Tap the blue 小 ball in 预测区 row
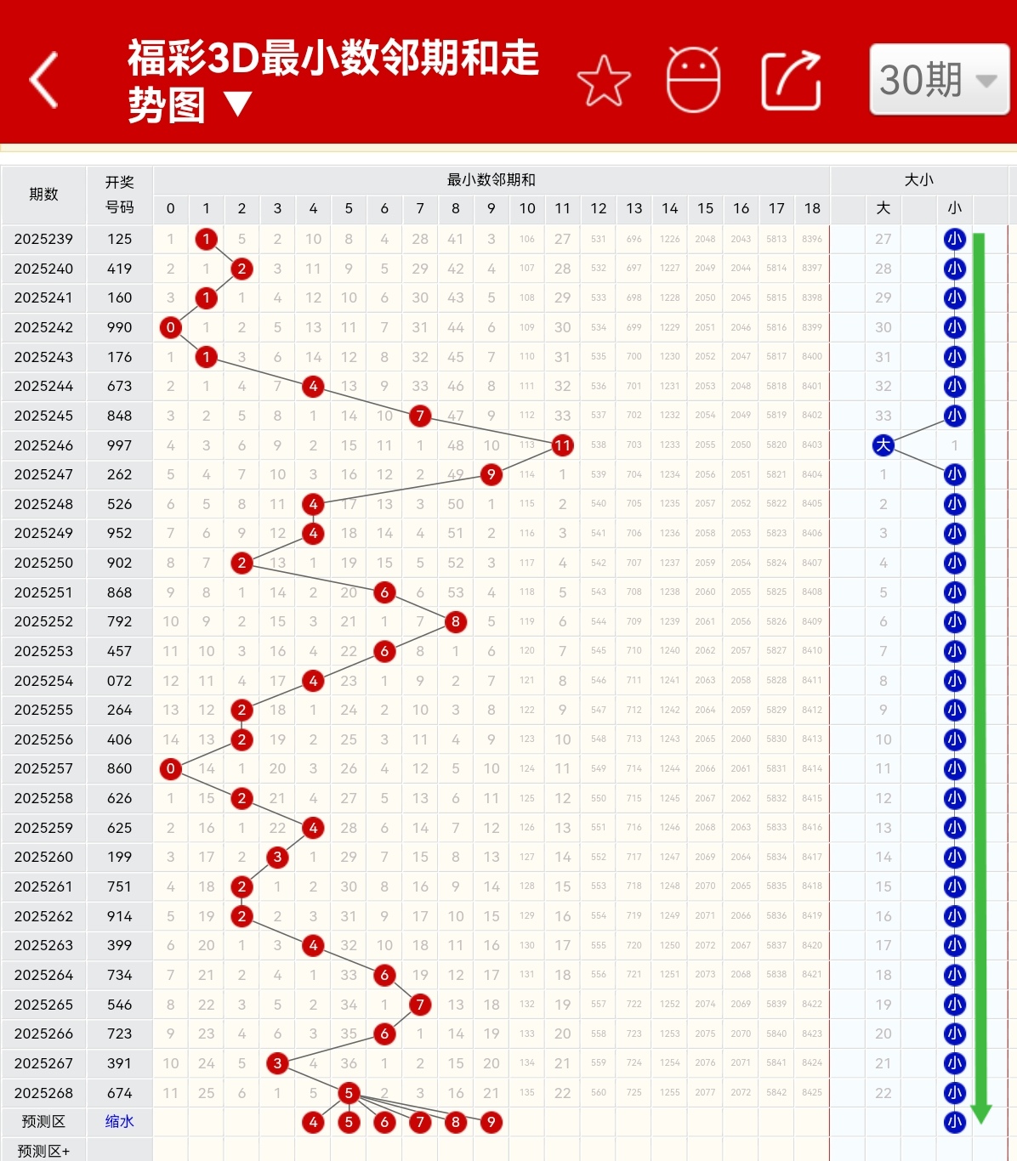This screenshot has width=1017, height=1161. point(955,1122)
